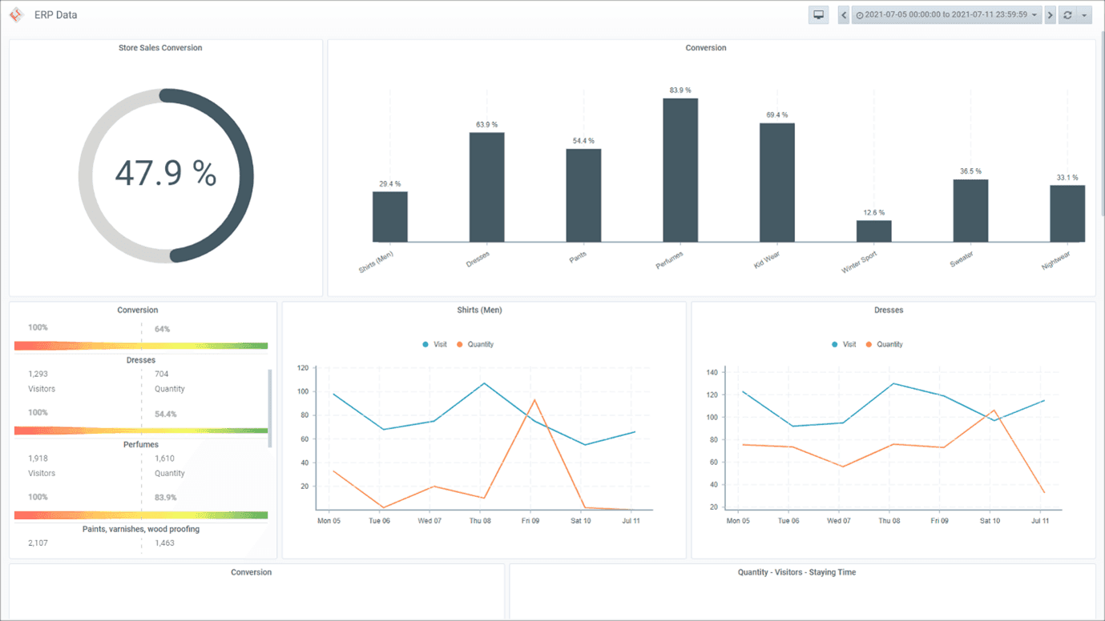
Task: Click the 83.9 % label above Perfumes bar
Action: click(x=680, y=90)
